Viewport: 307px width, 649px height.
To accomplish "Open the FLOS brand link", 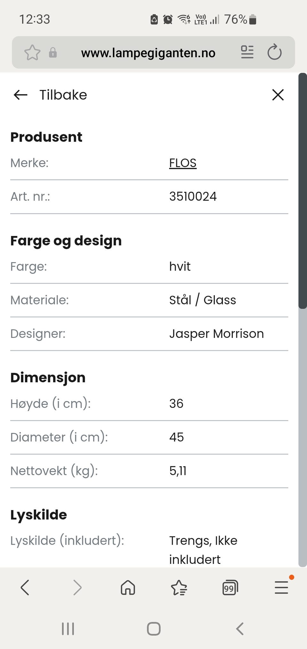I will click(183, 163).
